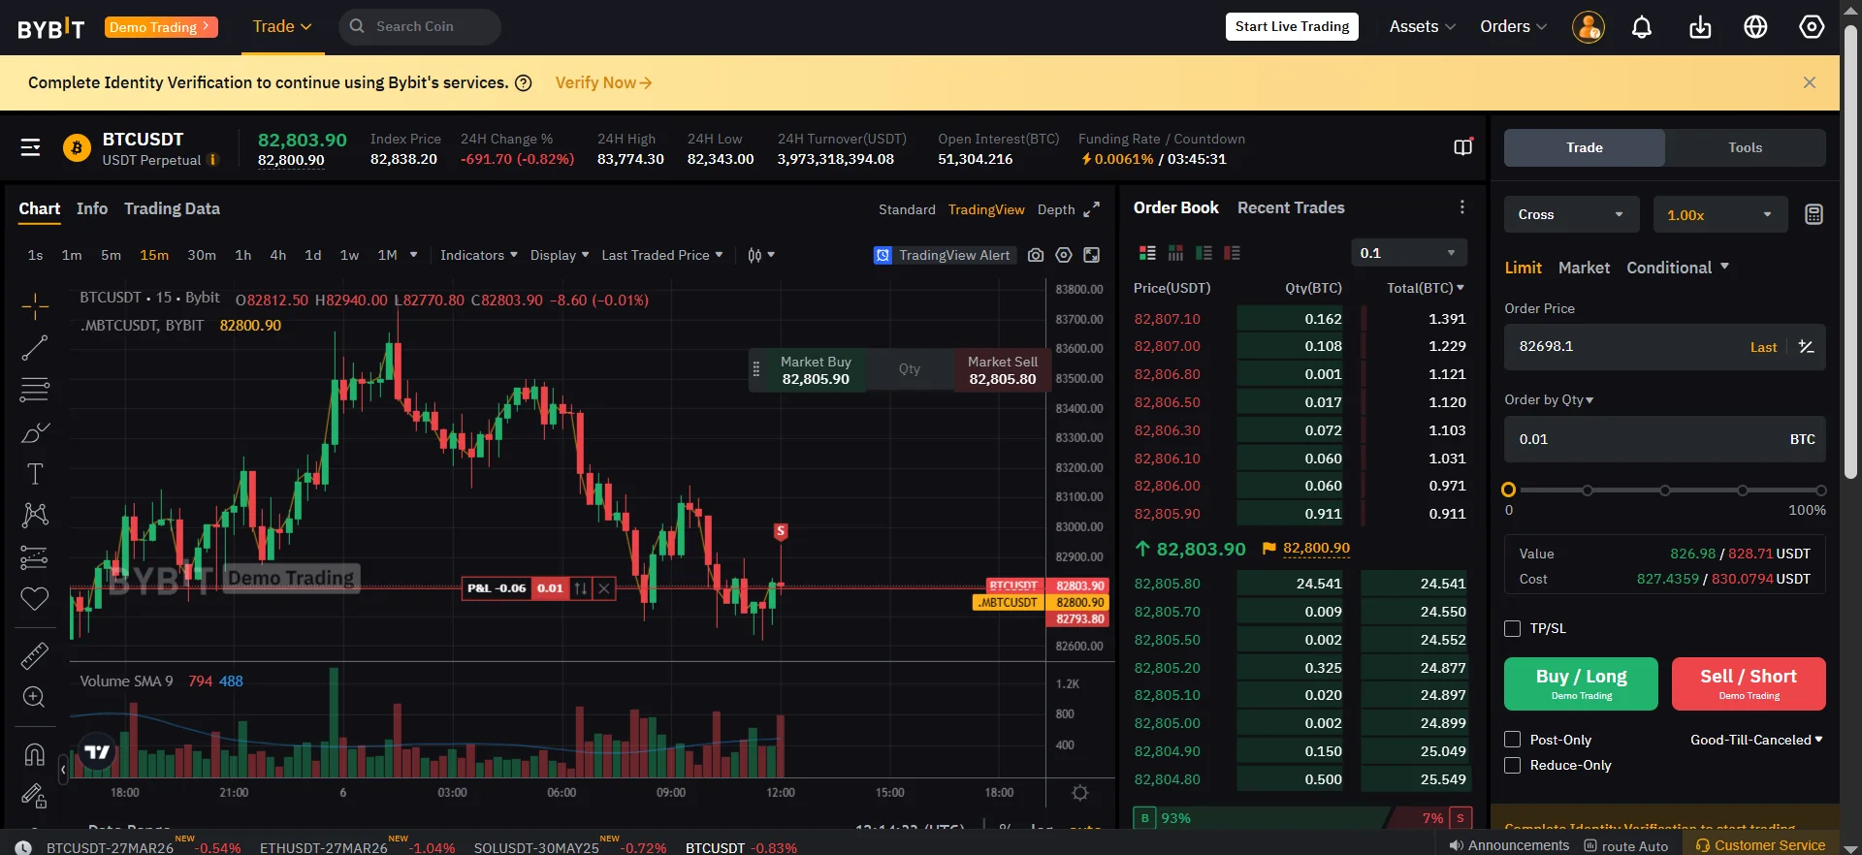1862x855 pixels.
Task: Click the order quantity percentage slider handle
Action: (x=1508, y=490)
